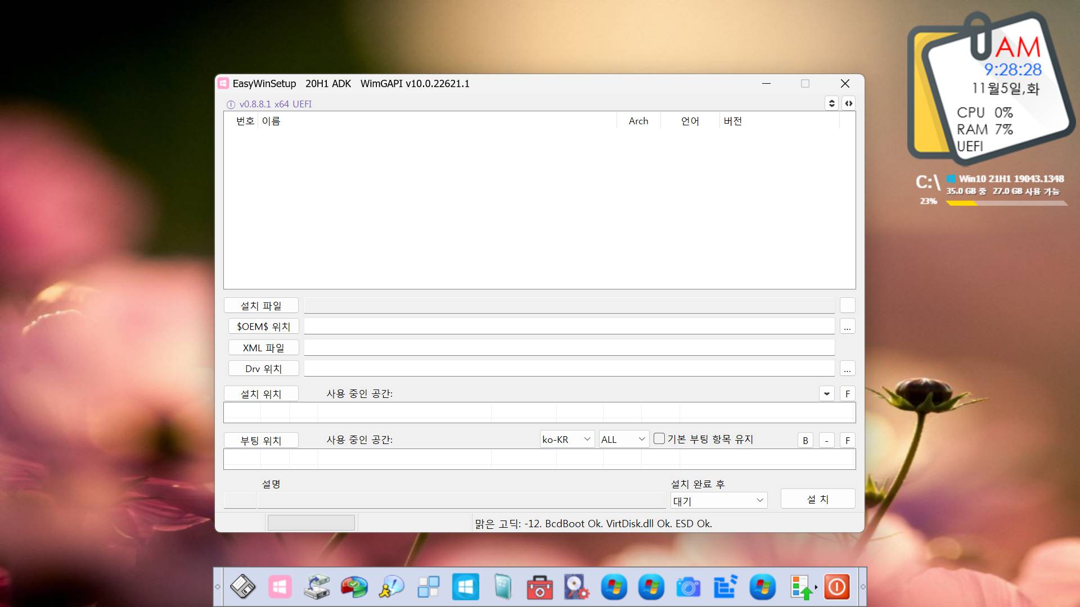Click the EasyWinSetup title bar app icon
This screenshot has height=607, width=1080.
223,84
